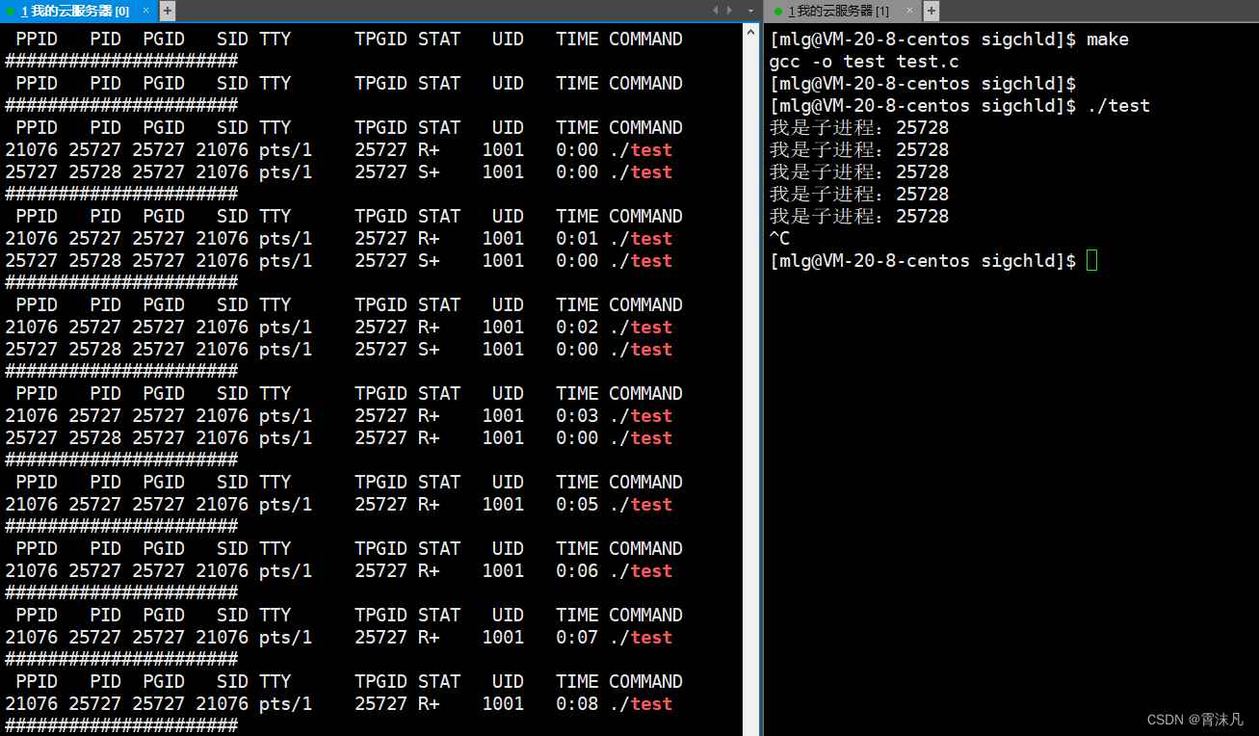The height and width of the screenshot is (736, 1259).
Task: Switch to the 我的云服务器 [1] tab
Action: (x=838, y=11)
